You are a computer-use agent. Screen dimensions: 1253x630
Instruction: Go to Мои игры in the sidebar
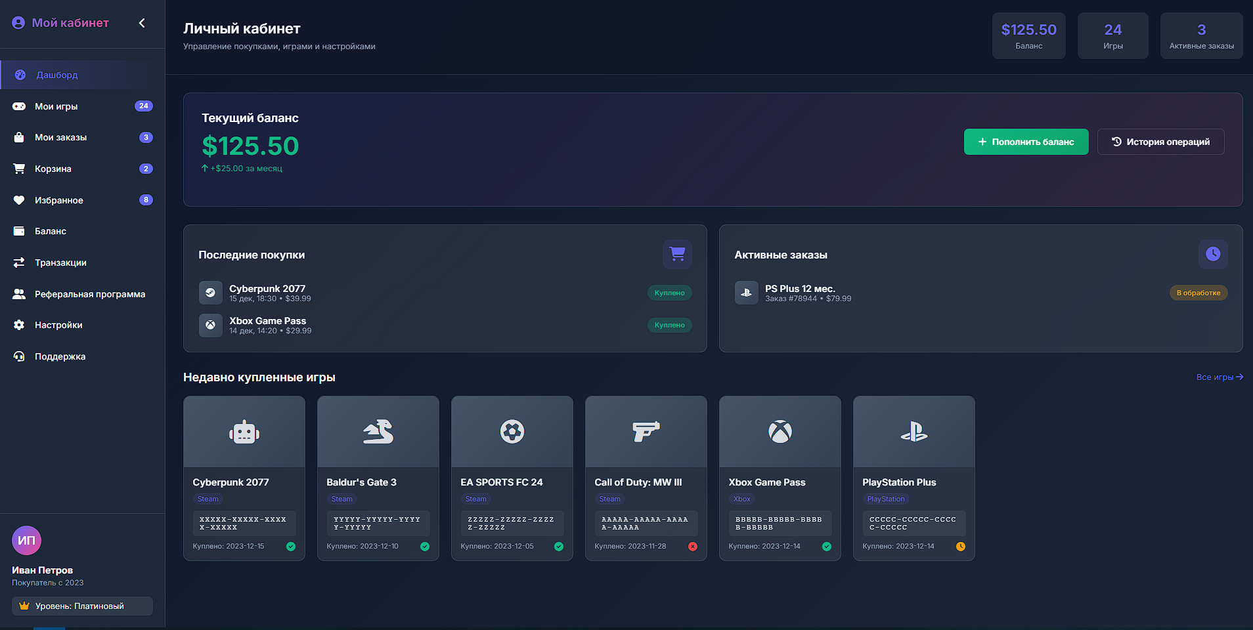point(83,106)
